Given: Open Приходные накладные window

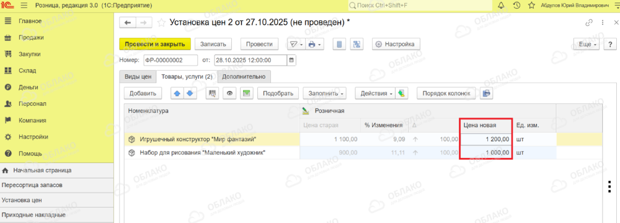Looking at the screenshot, I should pyautogui.click(x=56, y=215).
